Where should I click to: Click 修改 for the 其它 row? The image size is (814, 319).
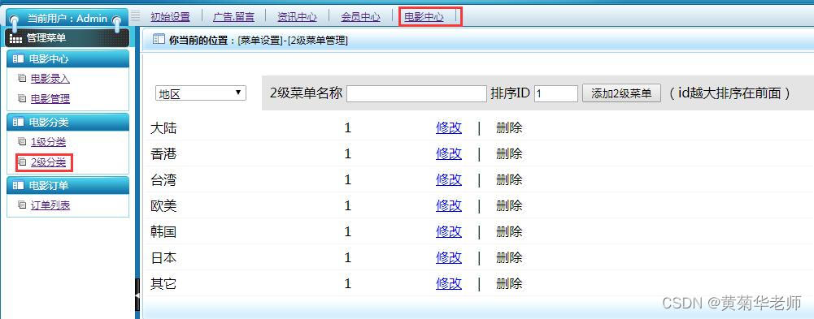[449, 283]
